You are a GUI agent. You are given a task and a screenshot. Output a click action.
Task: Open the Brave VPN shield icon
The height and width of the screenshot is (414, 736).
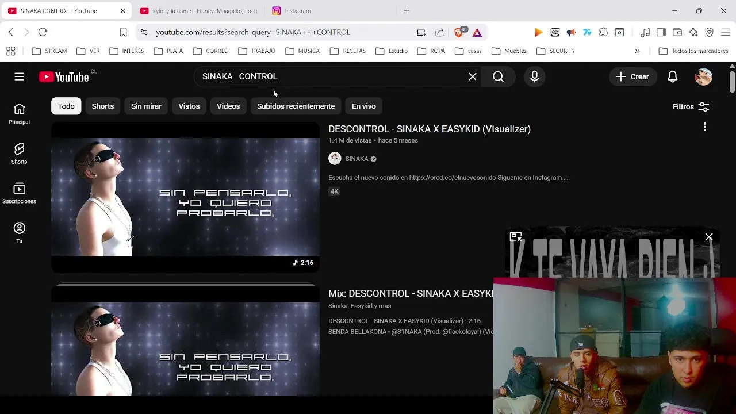click(x=710, y=32)
